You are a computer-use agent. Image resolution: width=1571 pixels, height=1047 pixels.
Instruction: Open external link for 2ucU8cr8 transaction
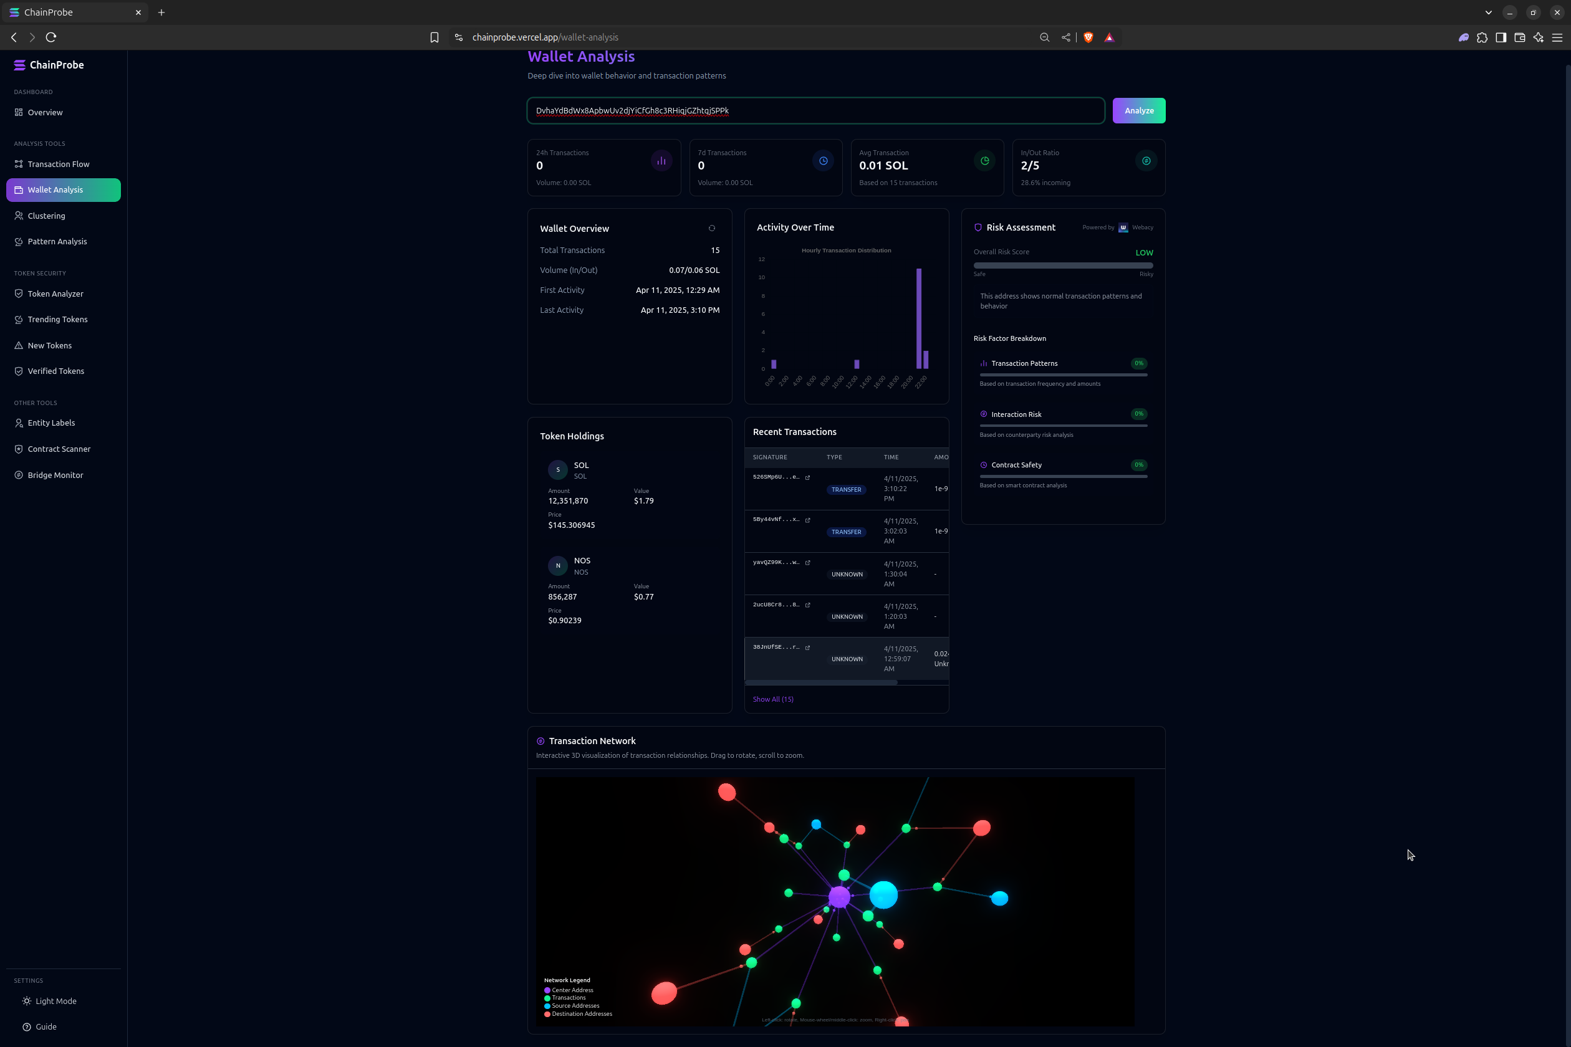[x=807, y=605]
